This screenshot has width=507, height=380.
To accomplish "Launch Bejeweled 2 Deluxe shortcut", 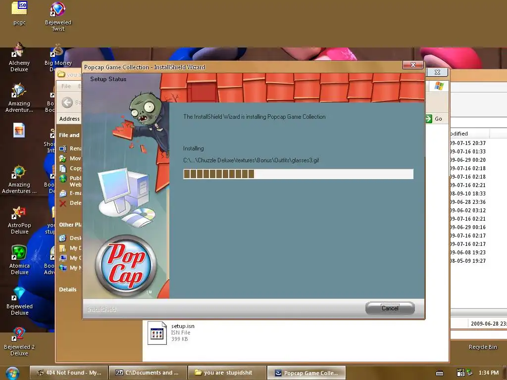I will click(x=19, y=341).
